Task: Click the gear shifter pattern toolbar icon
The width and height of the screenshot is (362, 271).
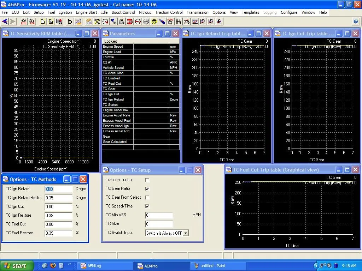Action: 178,22
